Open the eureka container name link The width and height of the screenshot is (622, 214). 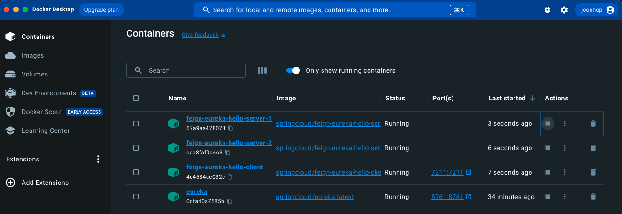(197, 192)
